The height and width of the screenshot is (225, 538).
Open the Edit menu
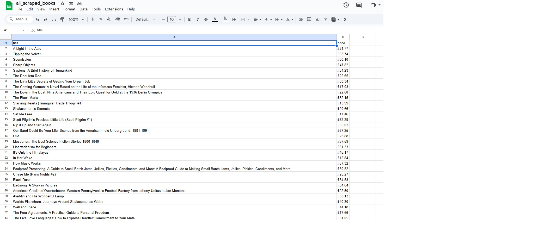(x=30, y=9)
